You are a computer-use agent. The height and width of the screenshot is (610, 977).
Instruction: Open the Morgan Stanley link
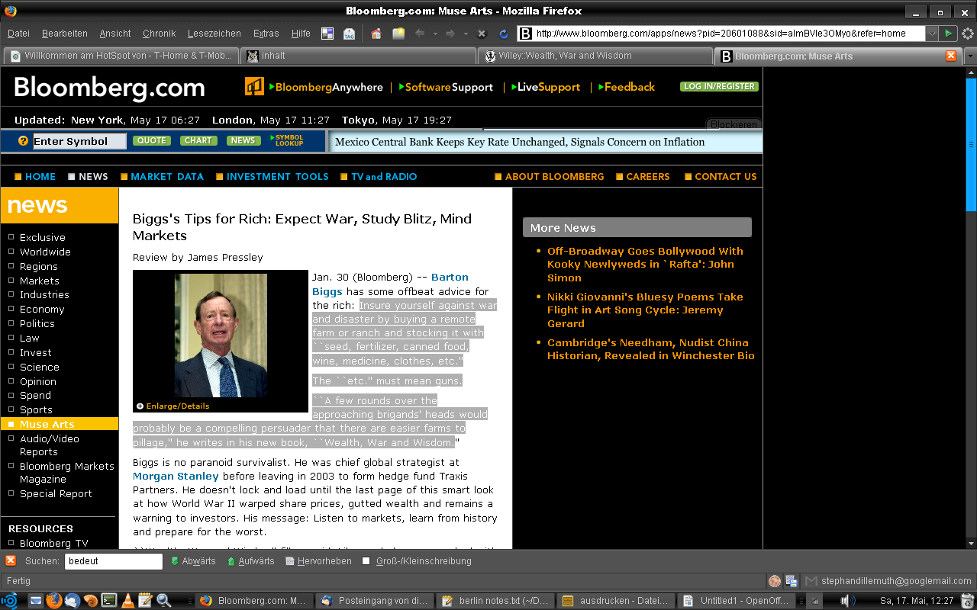[176, 476]
